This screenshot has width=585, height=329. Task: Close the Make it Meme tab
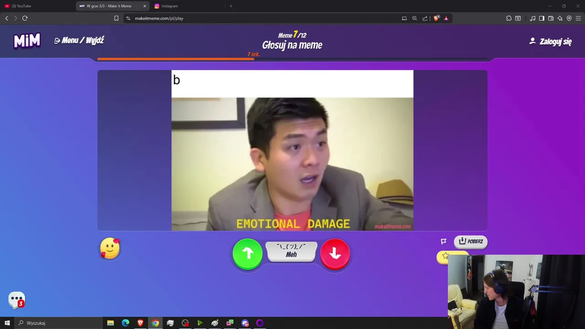tap(145, 6)
